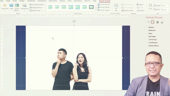Apply the black-framed seventh picture style
Viewport: 170px width, 96px height.
point(91,7)
